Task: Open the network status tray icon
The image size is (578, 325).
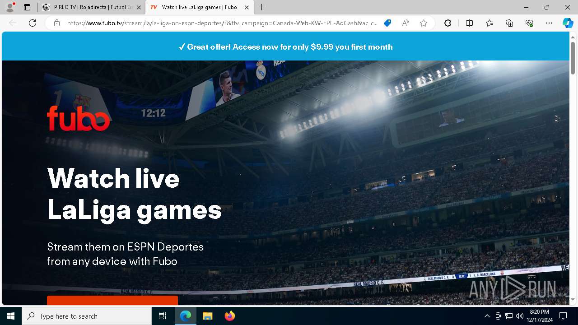Action: pyautogui.click(x=509, y=316)
